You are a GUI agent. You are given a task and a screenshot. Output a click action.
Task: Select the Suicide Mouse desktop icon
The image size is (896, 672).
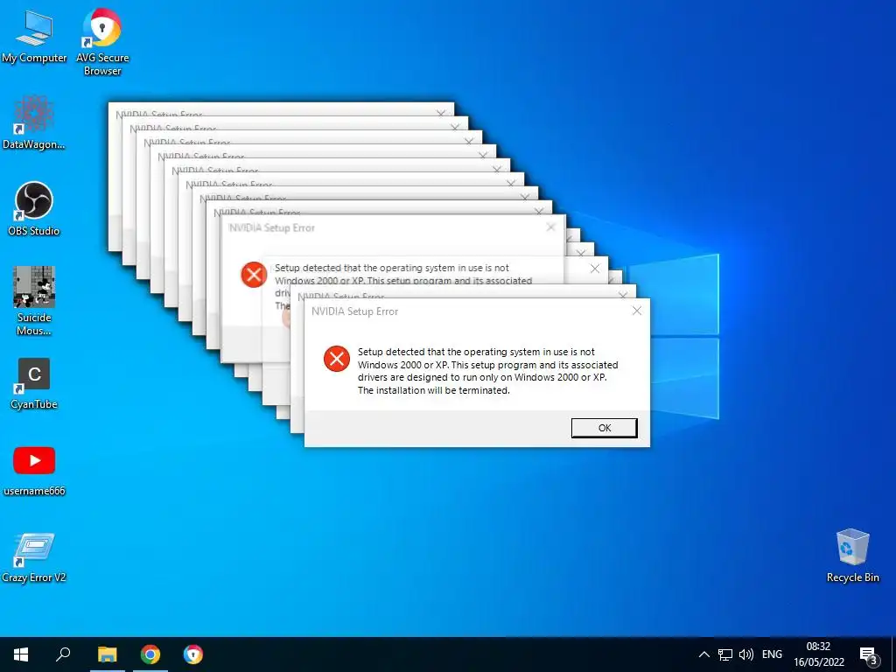[34, 301]
